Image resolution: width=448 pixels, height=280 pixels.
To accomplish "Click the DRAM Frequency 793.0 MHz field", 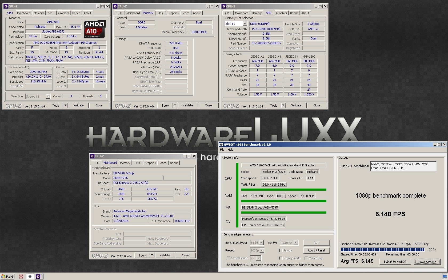I will [x=176, y=43].
